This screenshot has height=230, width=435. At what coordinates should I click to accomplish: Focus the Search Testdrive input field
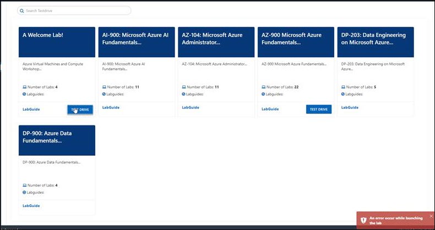[x=74, y=10]
